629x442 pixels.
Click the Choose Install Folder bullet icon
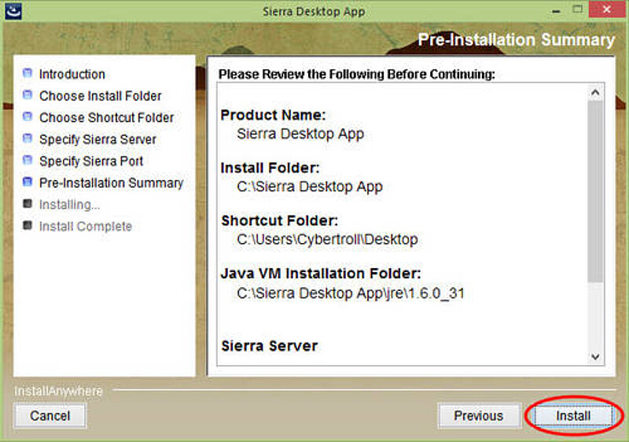[x=28, y=94]
